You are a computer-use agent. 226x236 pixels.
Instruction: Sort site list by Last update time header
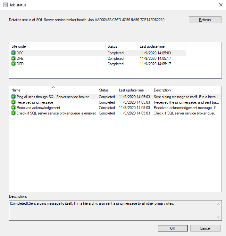coord(162,46)
